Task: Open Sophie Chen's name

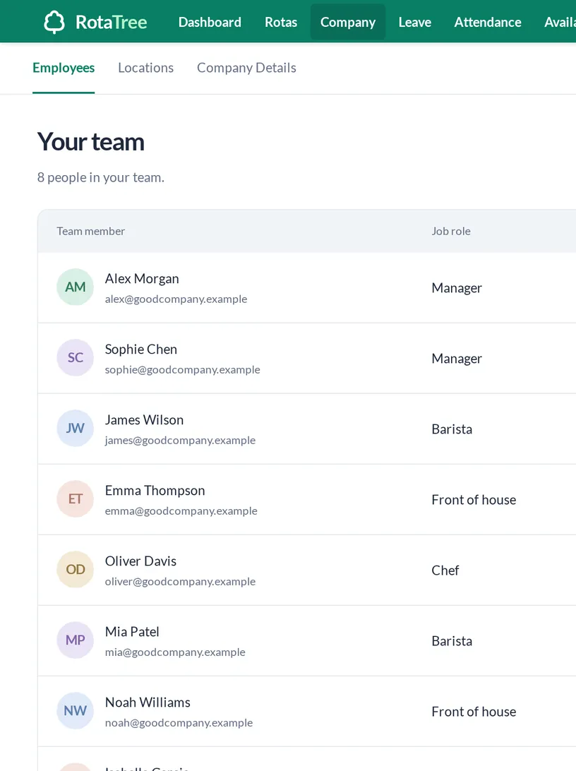Action: coord(141,349)
